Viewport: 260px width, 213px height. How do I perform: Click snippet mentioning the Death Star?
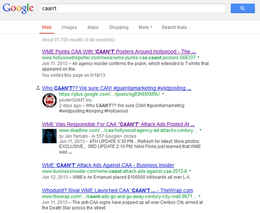pos(122,205)
